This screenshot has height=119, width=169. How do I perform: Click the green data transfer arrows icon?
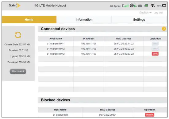135,6
